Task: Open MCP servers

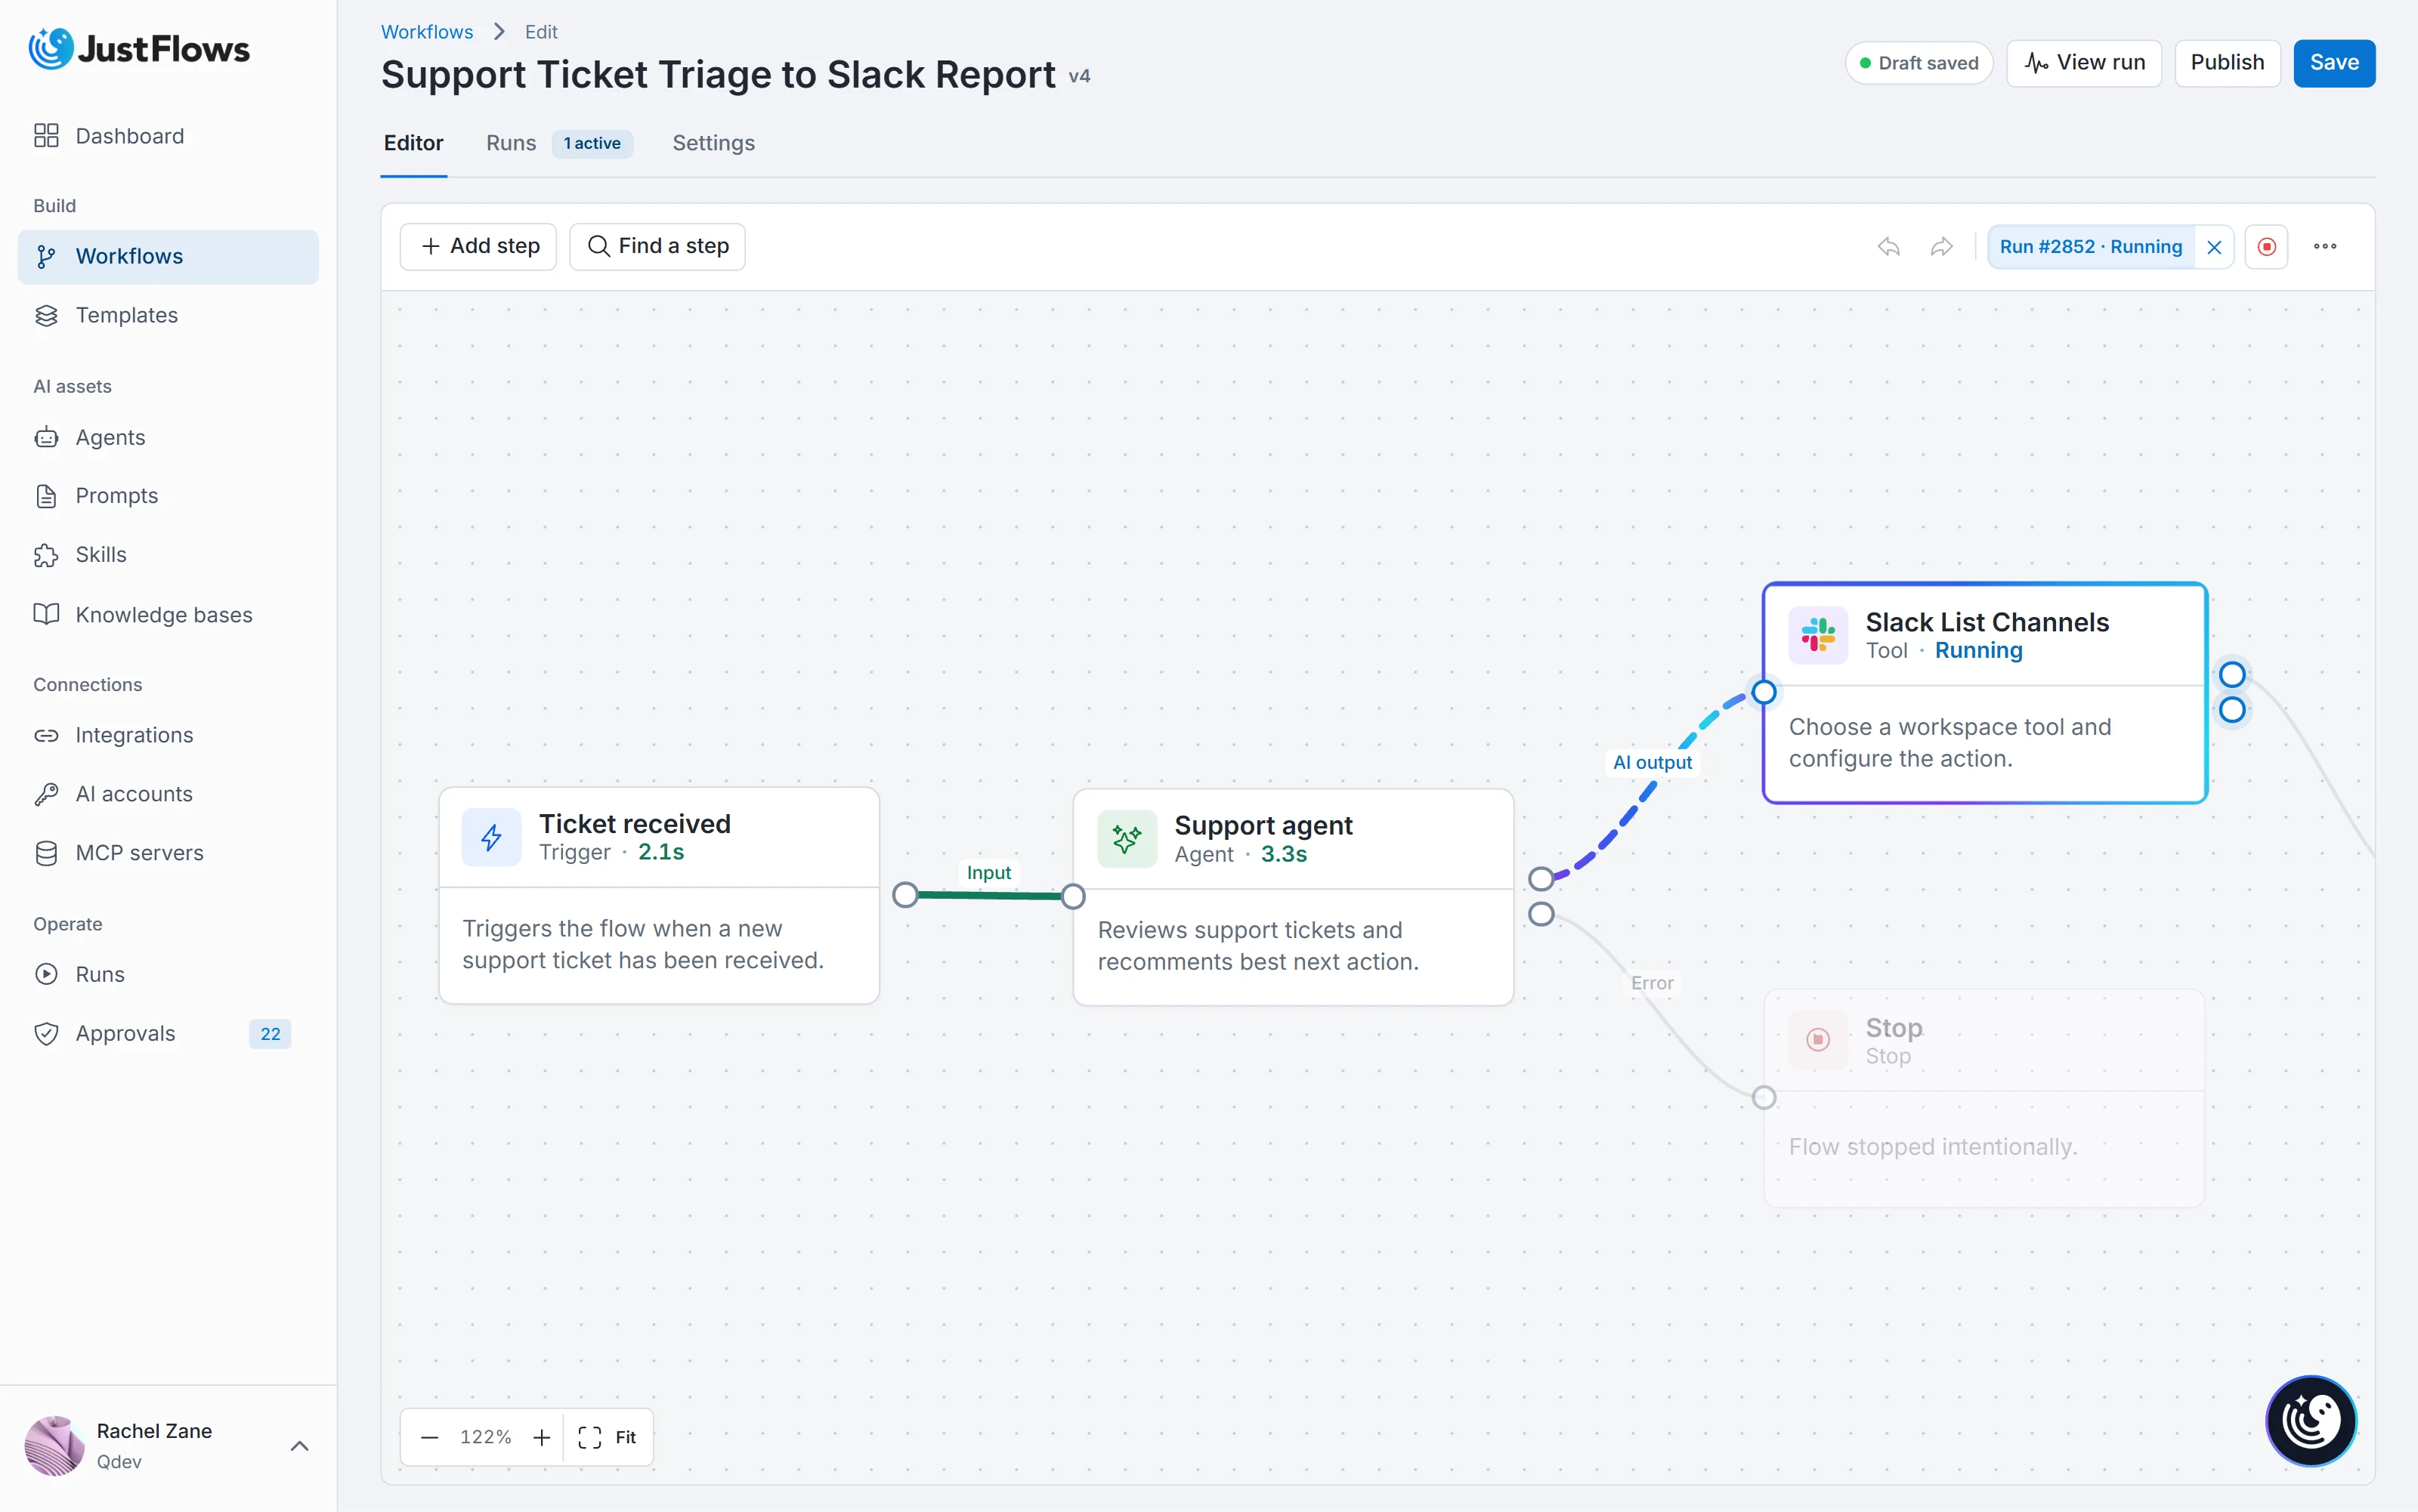Action: point(168,853)
